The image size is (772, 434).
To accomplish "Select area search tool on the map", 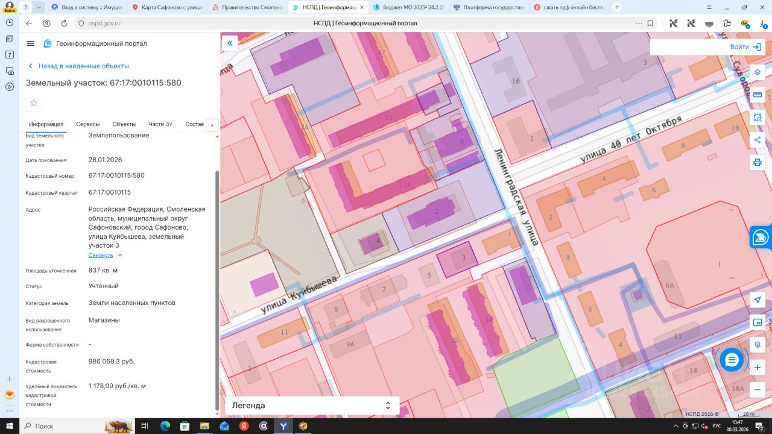I will pos(758,118).
